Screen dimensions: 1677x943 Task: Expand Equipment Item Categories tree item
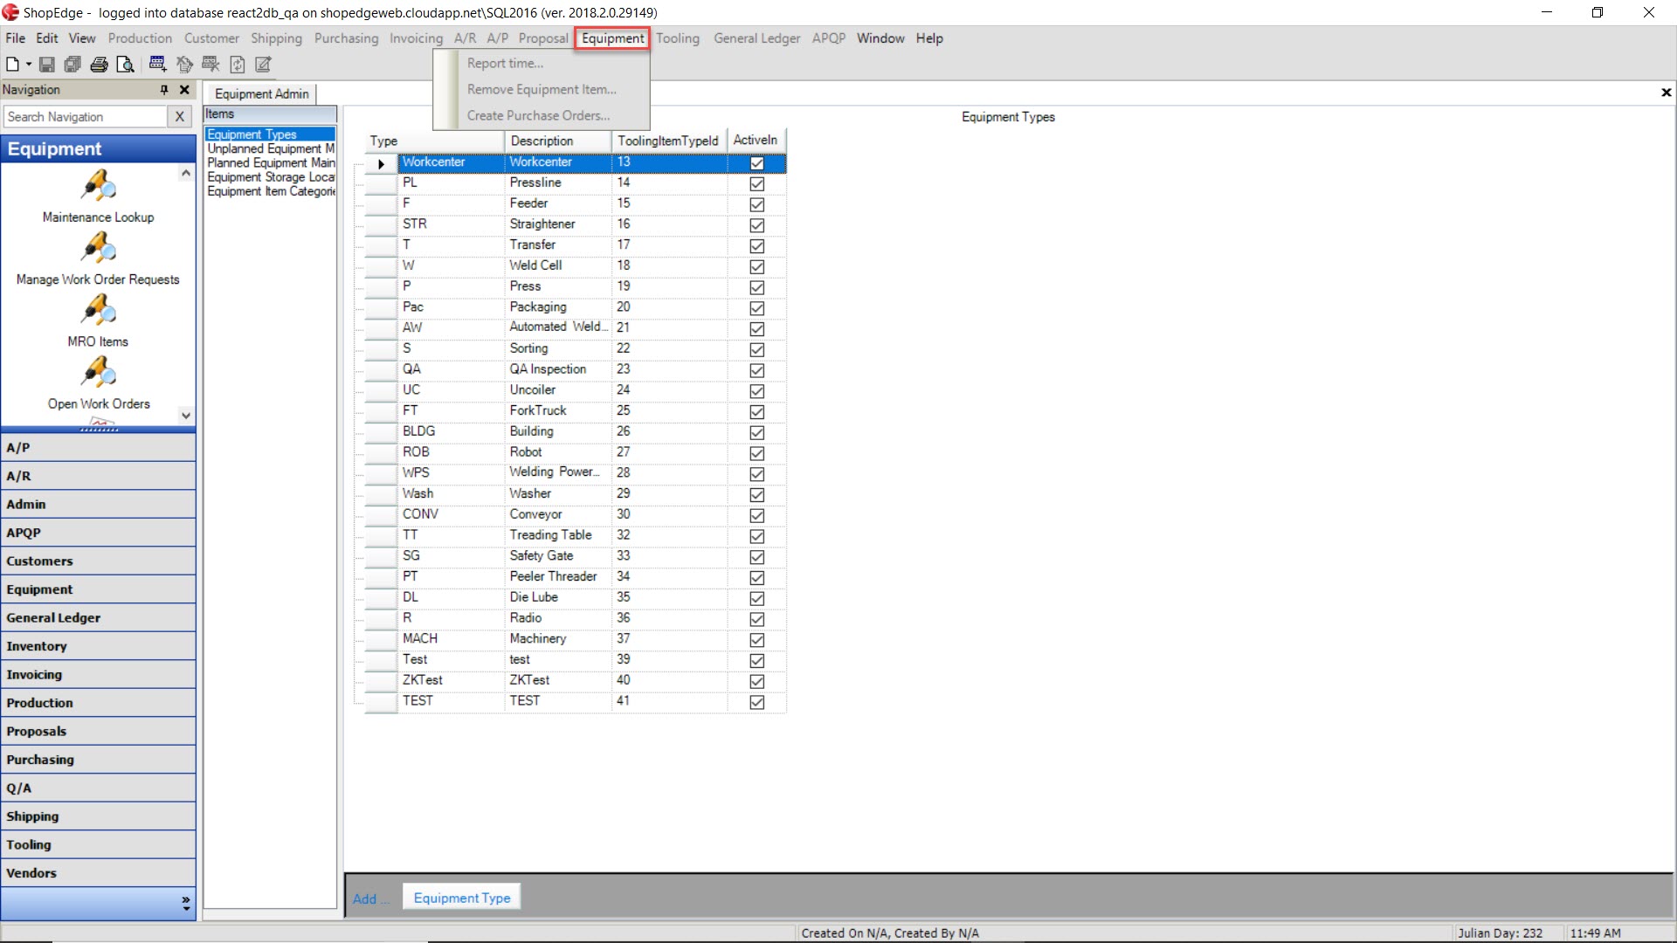click(x=272, y=191)
